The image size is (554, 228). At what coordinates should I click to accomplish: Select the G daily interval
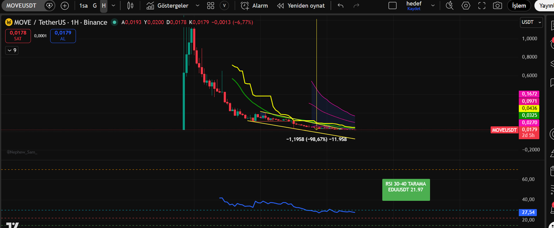(x=95, y=6)
